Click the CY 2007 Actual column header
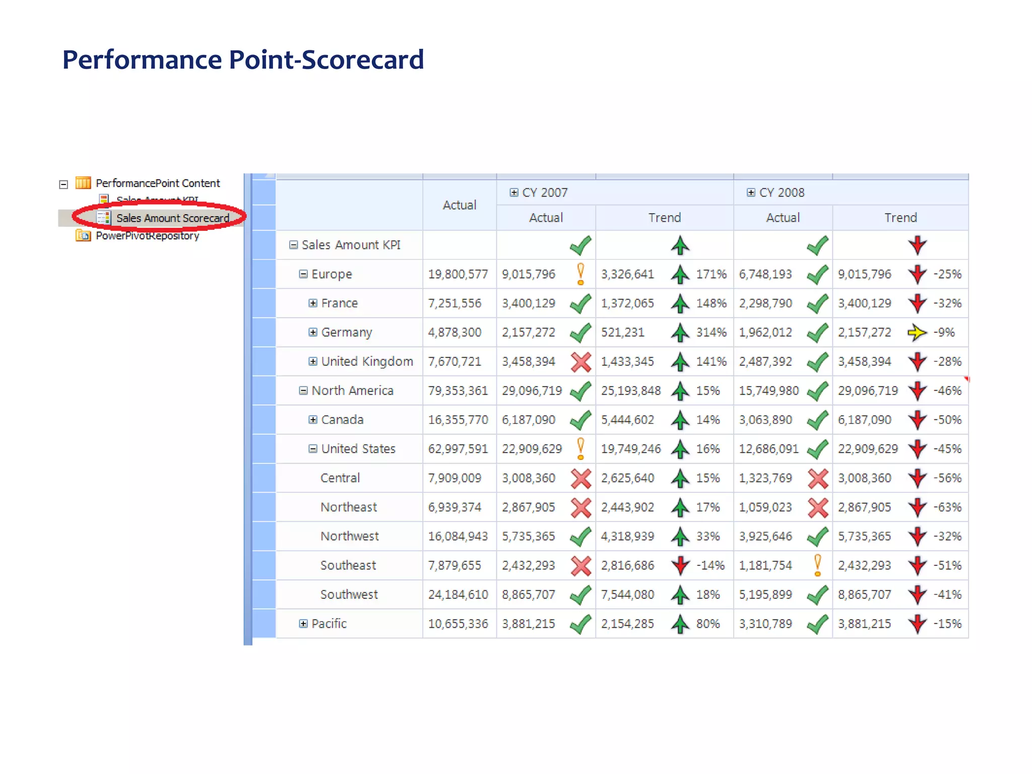Image resolution: width=1032 pixels, height=774 pixels. point(546,218)
